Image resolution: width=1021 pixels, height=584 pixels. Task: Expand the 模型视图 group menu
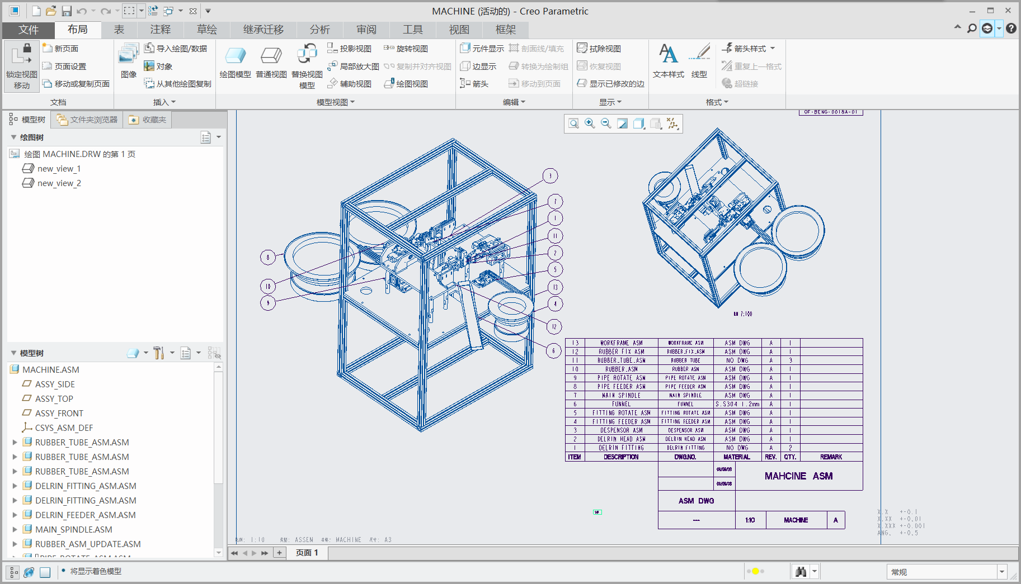(336, 102)
